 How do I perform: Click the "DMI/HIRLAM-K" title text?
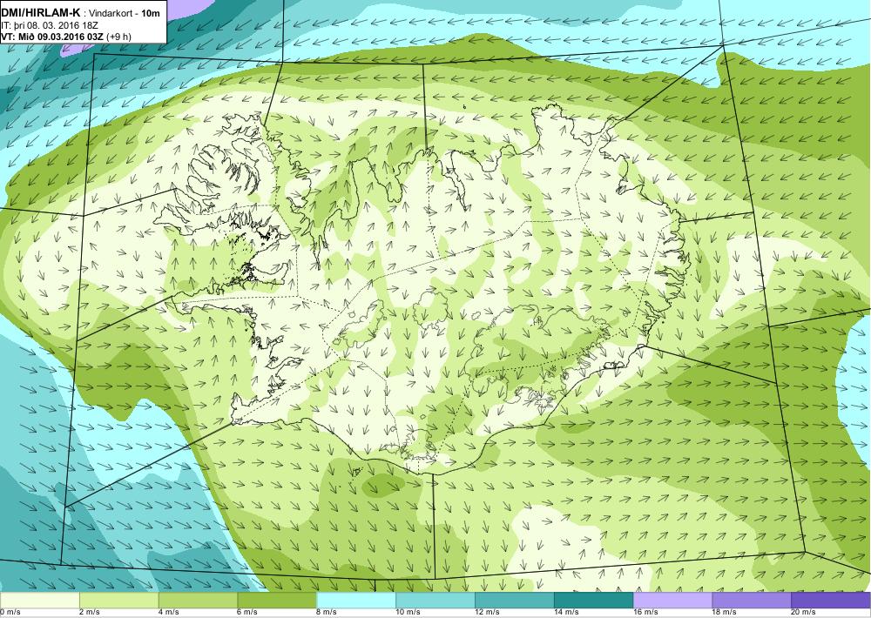coord(41,14)
